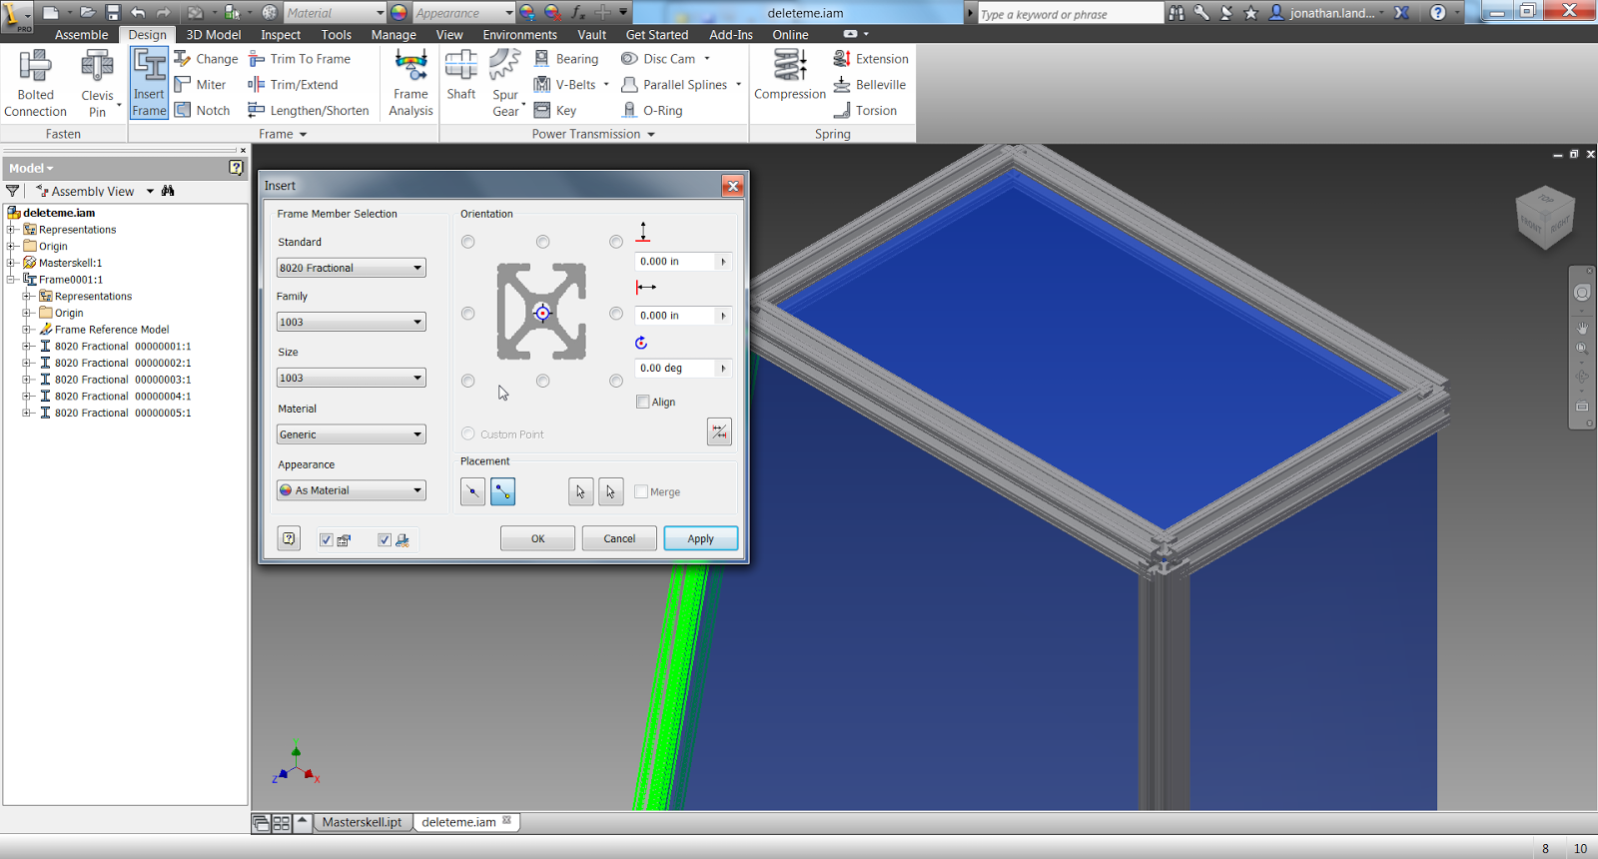Select the insert-on-edge placement button
The width and height of the screenshot is (1598, 859).
[473, 491]
